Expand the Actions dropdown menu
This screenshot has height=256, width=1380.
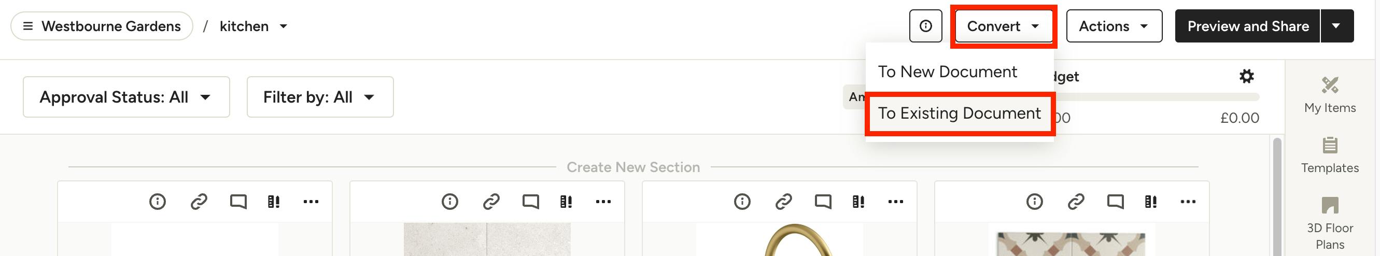(1114, 26)
